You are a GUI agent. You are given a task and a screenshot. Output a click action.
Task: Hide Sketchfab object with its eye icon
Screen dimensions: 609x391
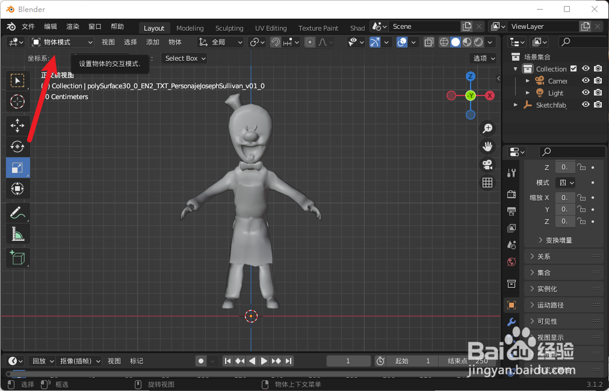coord(586,105)
